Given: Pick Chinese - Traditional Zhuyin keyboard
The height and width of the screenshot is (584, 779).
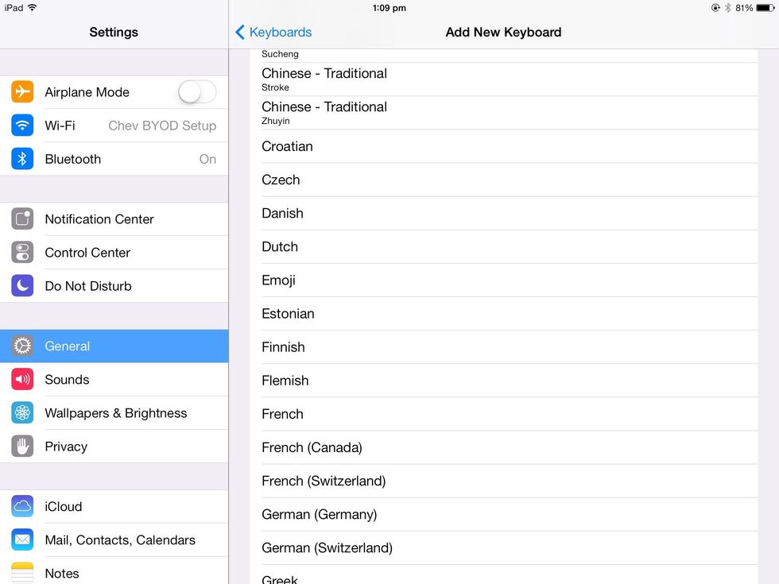Looking at the screenshot, I should (x=509, y=113).
